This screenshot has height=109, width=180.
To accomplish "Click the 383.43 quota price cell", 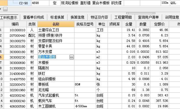I will tap(160, 95).
